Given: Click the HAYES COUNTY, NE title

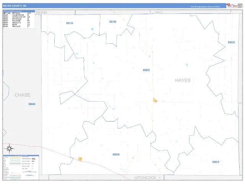Looking at the screenshot, I should point(15,6).
